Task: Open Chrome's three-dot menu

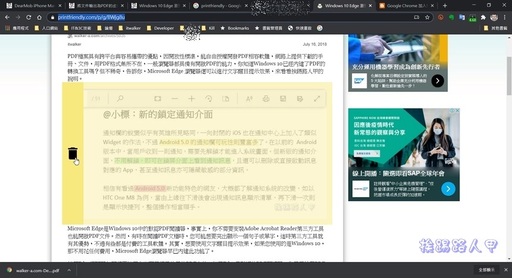Action: 505,17
